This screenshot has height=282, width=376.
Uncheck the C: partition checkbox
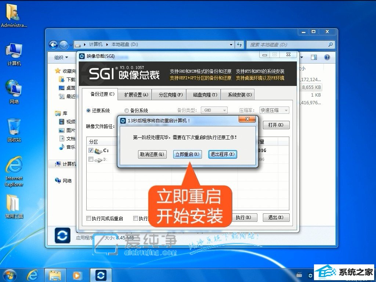point(91,151)
